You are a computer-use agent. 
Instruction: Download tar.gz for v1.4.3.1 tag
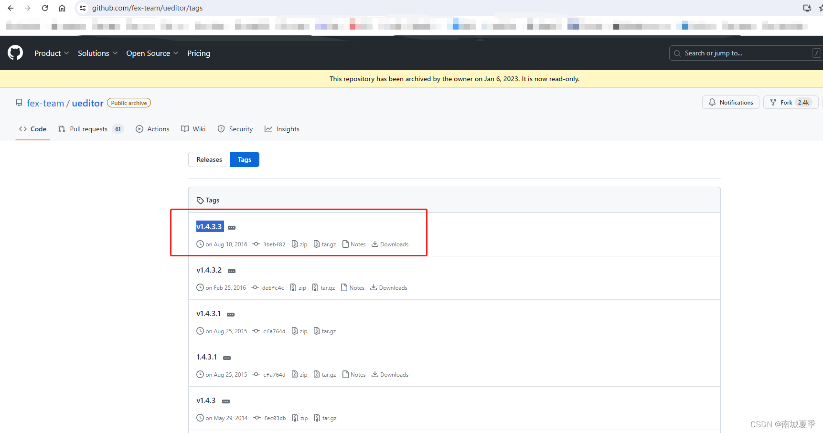[x=325, y=331]
